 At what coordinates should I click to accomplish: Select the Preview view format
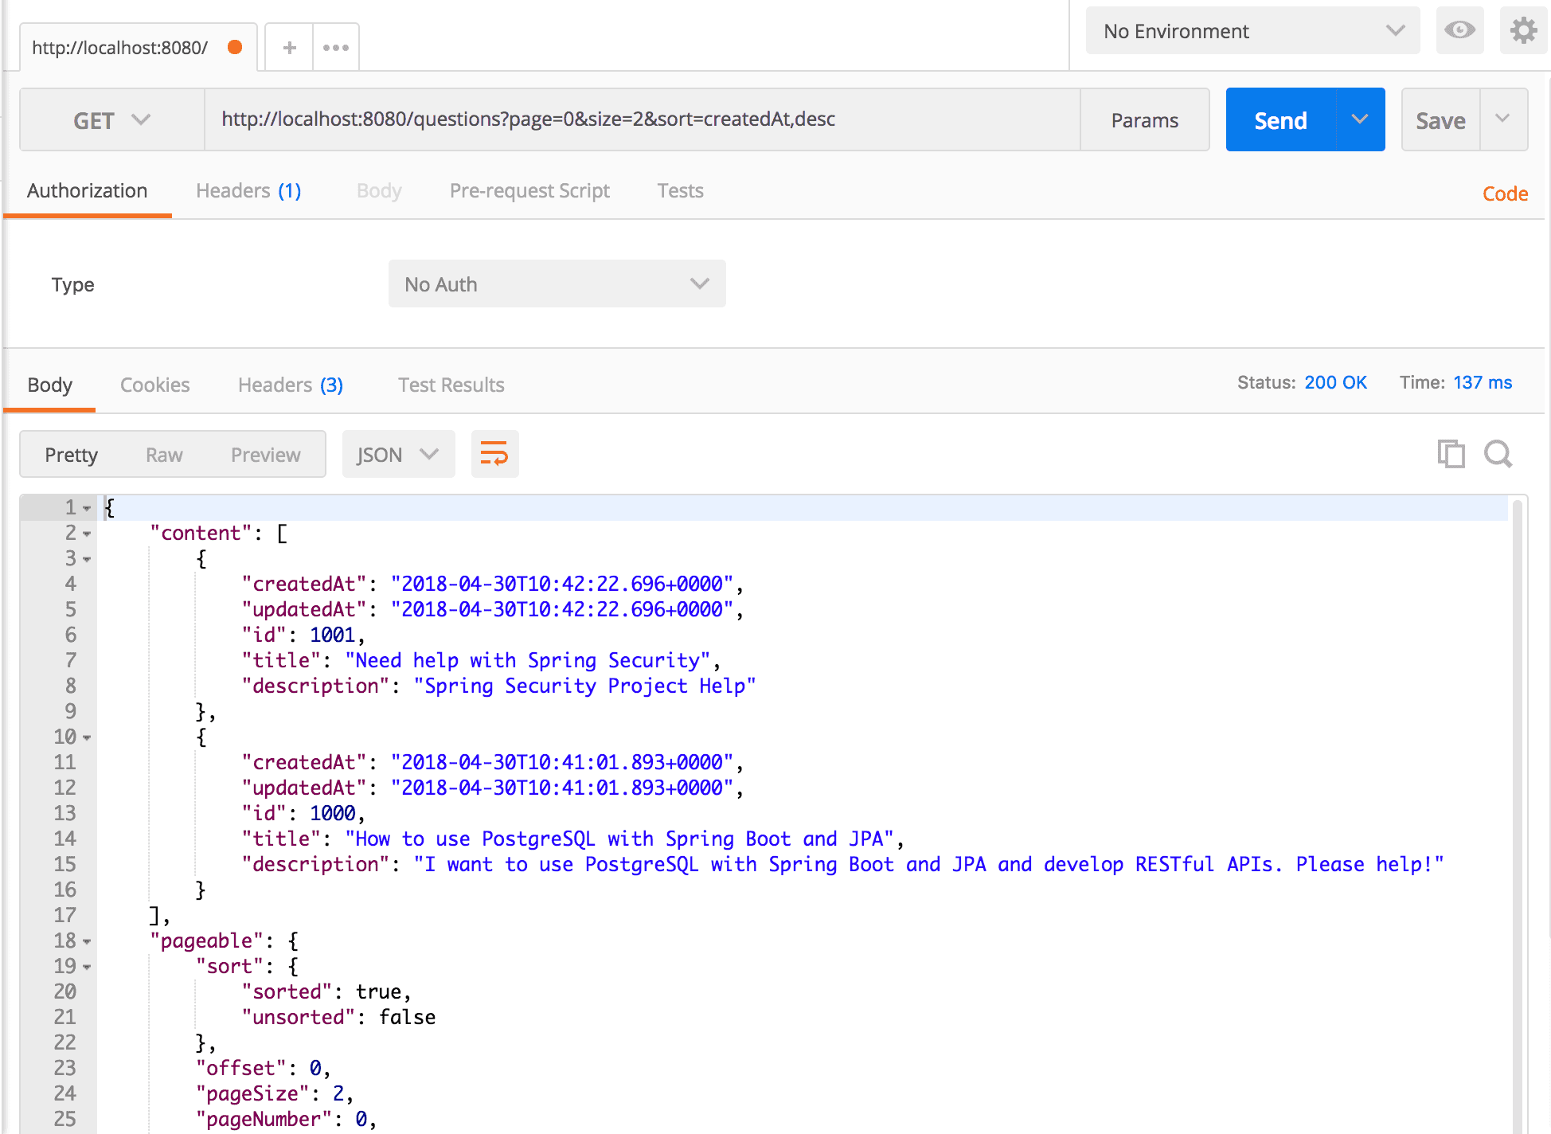point(264,455)
